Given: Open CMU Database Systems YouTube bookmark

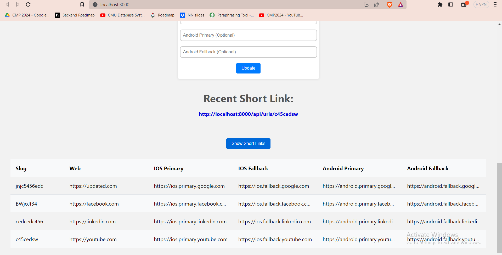Looking at the screenshot, I should tap(122, 15).
